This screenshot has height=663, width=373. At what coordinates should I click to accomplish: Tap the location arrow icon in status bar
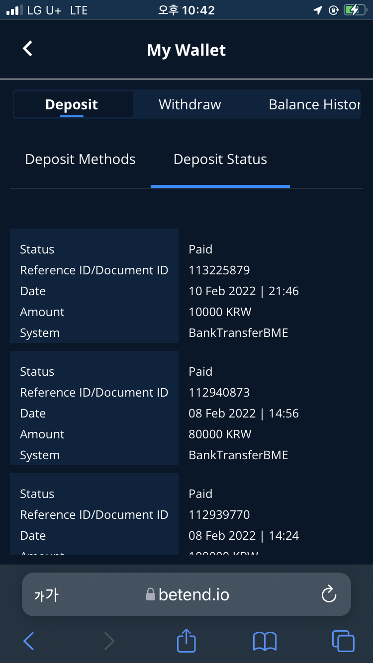pos(318,10)
